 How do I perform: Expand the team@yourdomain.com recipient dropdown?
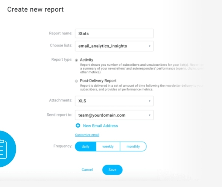114,115
